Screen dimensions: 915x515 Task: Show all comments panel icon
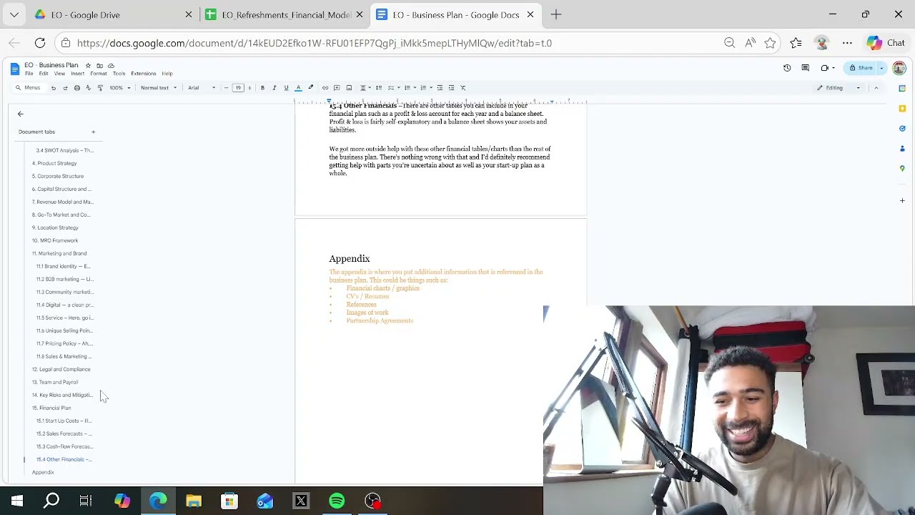pyautogui.click(x=806, y=68)
